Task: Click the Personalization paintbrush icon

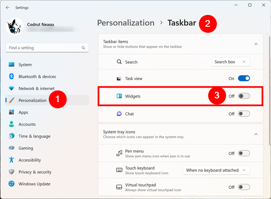Action: click(11, 100)
